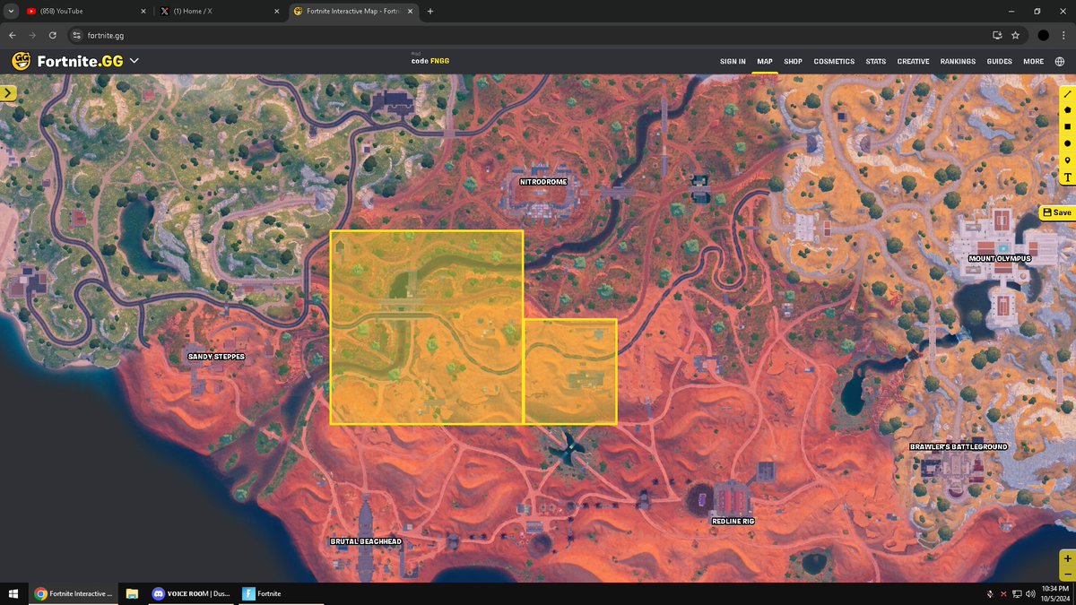Switch to the Home / X tab
Viewport: 1076px width, 605px height.
(x=220, y=11)
